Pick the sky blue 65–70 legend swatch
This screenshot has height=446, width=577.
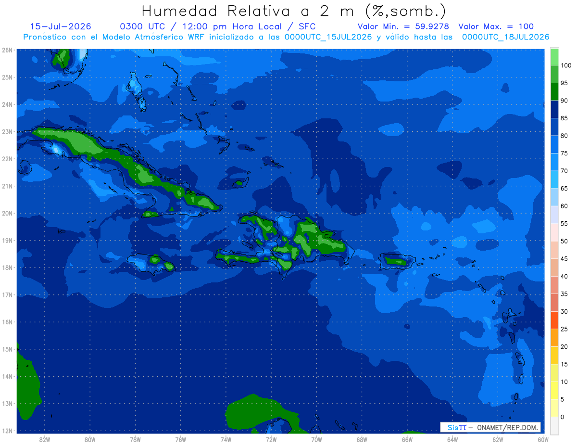pyautogui.click(x=554, y=179)
